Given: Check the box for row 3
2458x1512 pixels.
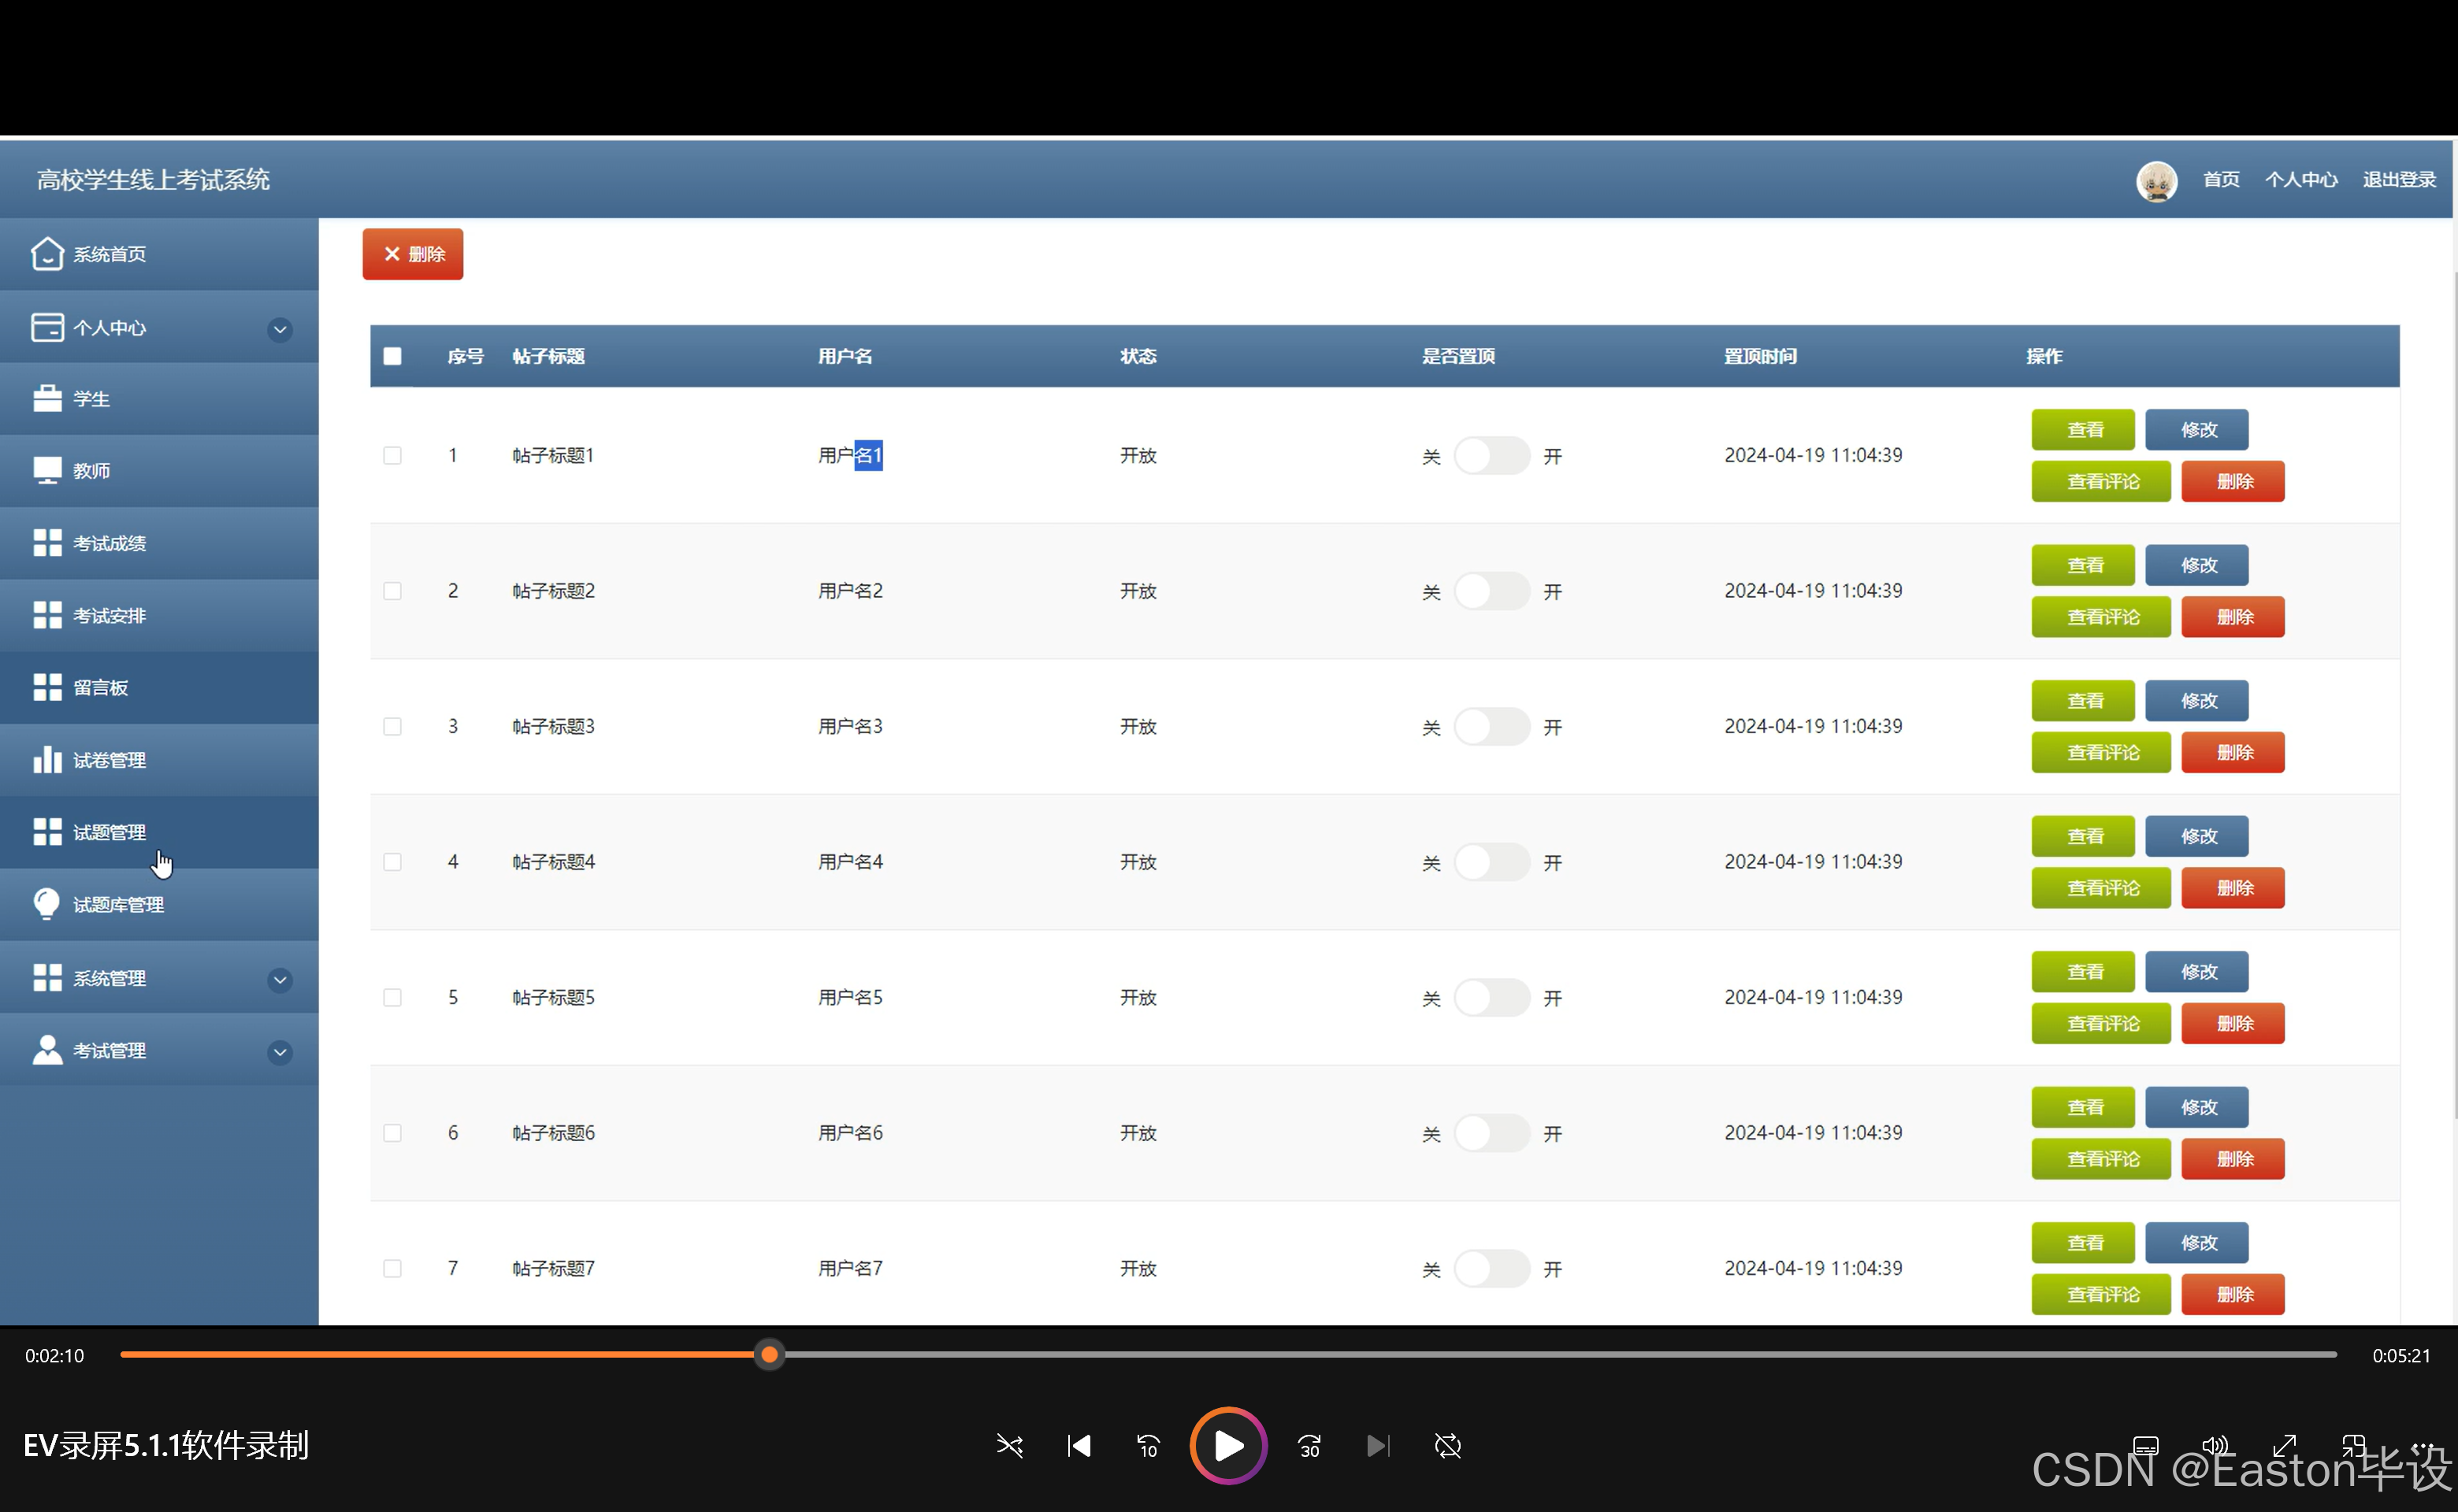Looking at the screenshot, I should pos(392,727).
